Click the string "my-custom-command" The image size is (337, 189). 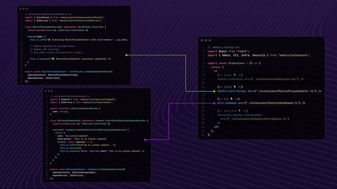click(x=77, y=136)
